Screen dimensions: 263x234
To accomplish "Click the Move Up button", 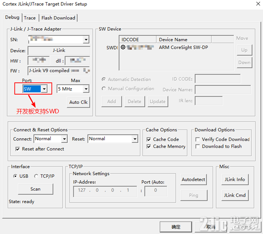I will (x=244, y=50).
